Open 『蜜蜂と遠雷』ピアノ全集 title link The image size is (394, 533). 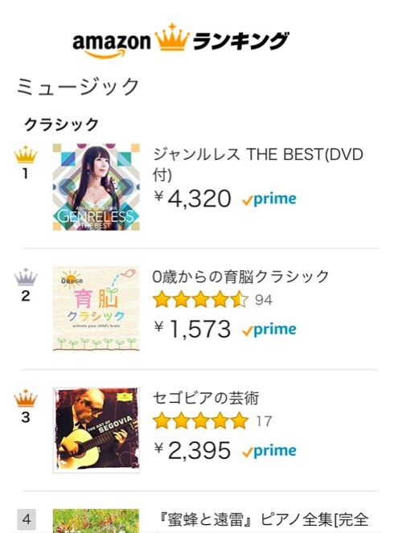264,519
